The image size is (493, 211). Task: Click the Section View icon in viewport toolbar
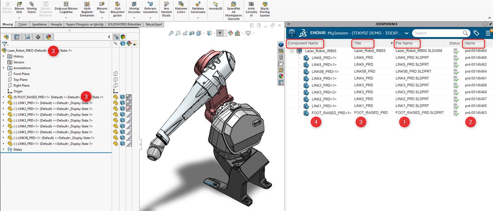click(x=192, y=33)
